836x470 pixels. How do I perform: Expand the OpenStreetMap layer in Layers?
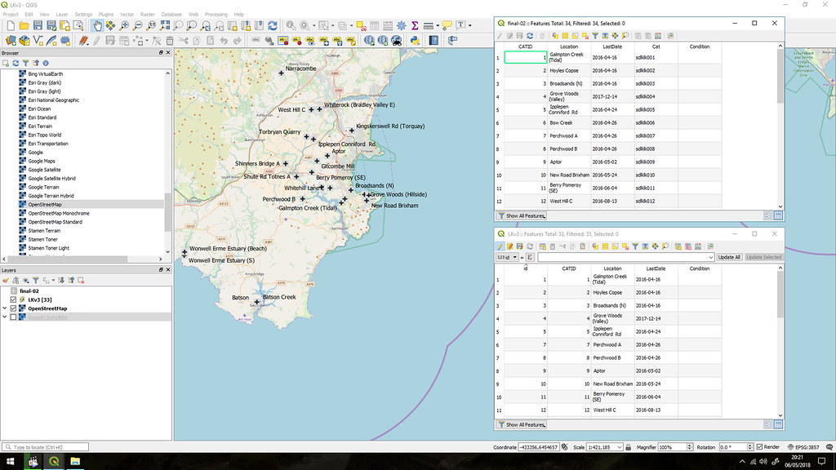[5, 308]
